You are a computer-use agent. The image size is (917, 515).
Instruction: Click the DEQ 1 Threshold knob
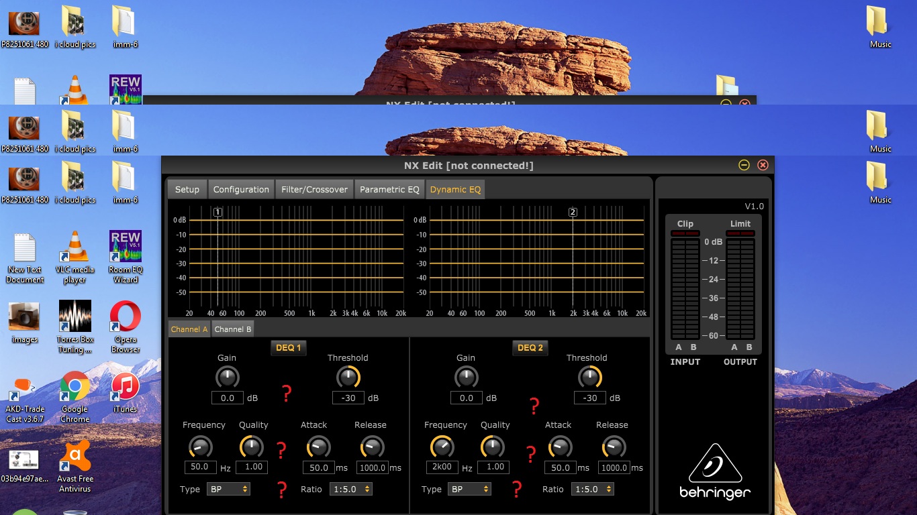(348, 378)
